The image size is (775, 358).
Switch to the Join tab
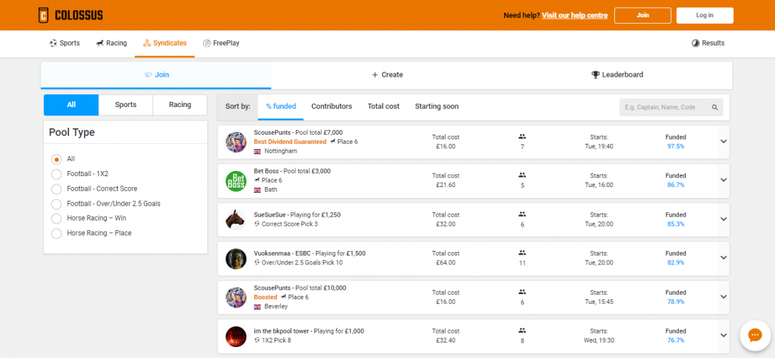156,75
